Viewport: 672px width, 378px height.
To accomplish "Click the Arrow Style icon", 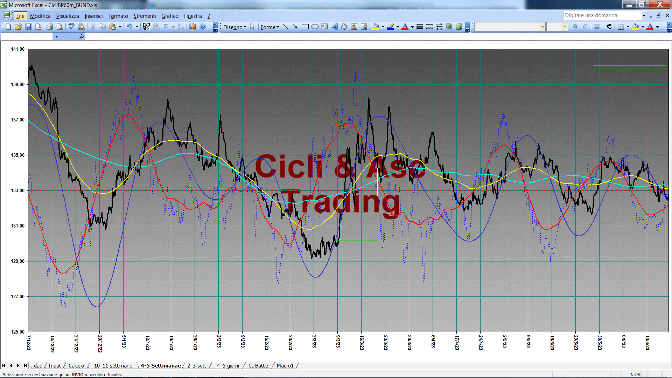I will pos(439,27).
